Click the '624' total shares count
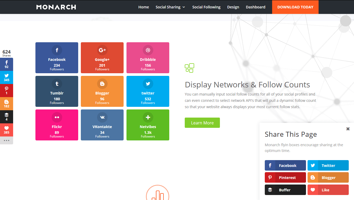This screenshot has height=200, width=354. point(7,52)
